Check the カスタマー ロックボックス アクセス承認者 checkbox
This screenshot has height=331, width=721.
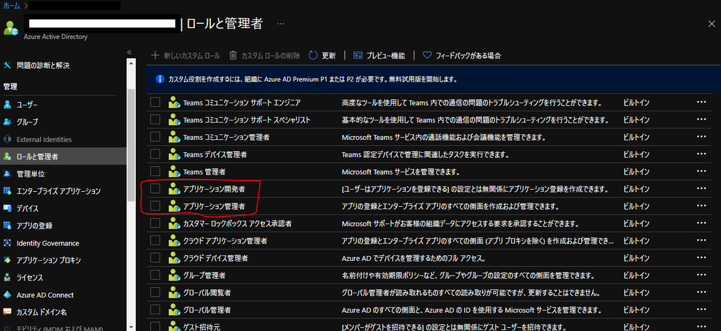(x=156, y=223)
